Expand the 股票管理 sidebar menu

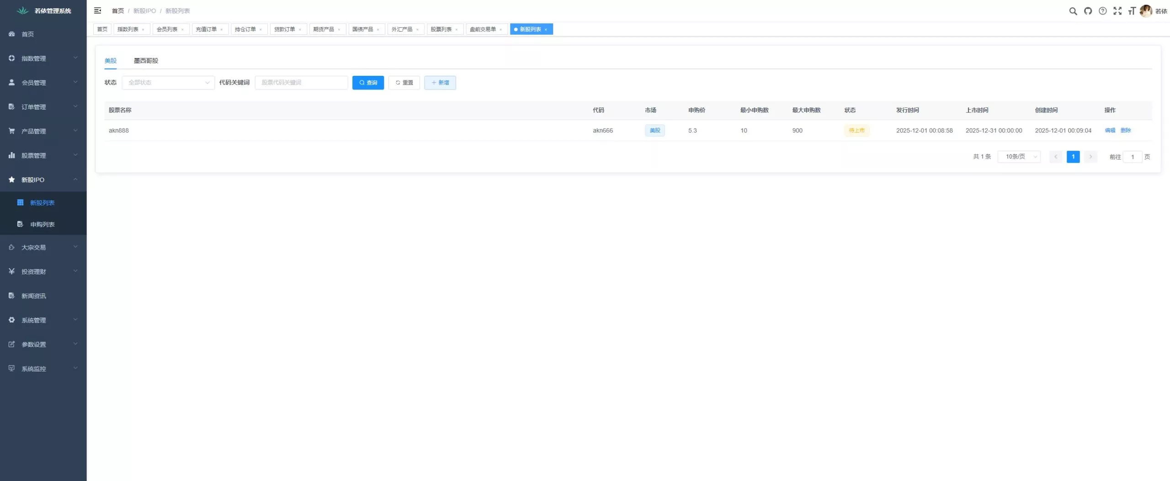[x=43, y=155]
